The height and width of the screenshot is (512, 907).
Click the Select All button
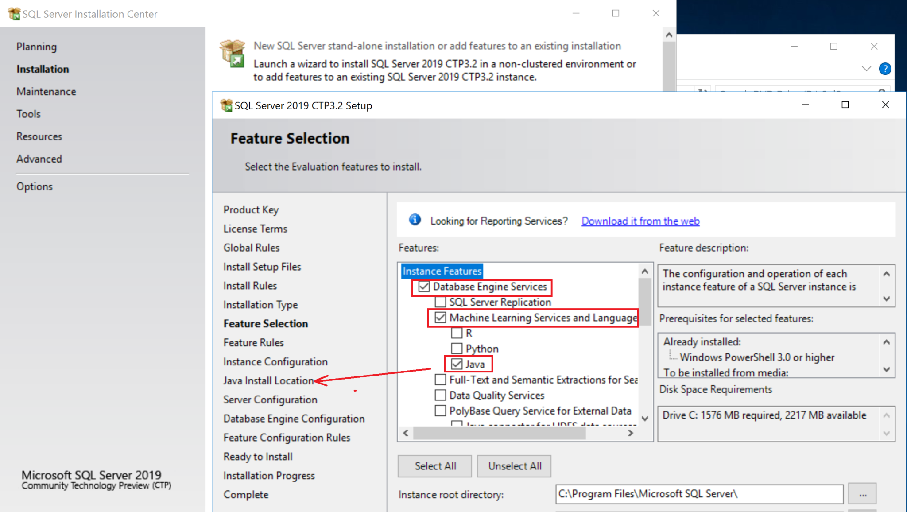pyautogui.click(x=435, y=466)
